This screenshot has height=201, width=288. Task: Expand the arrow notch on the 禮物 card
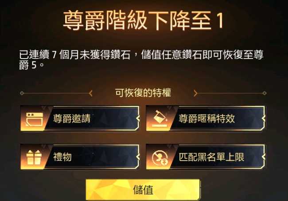138,157
